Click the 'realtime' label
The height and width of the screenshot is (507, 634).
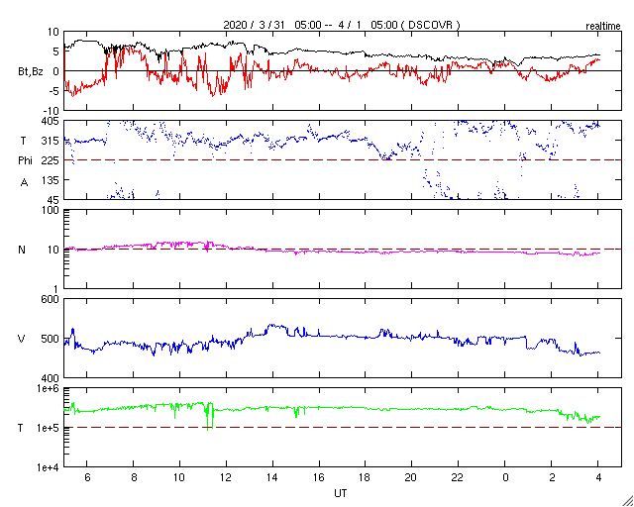[x=603, y=27]
